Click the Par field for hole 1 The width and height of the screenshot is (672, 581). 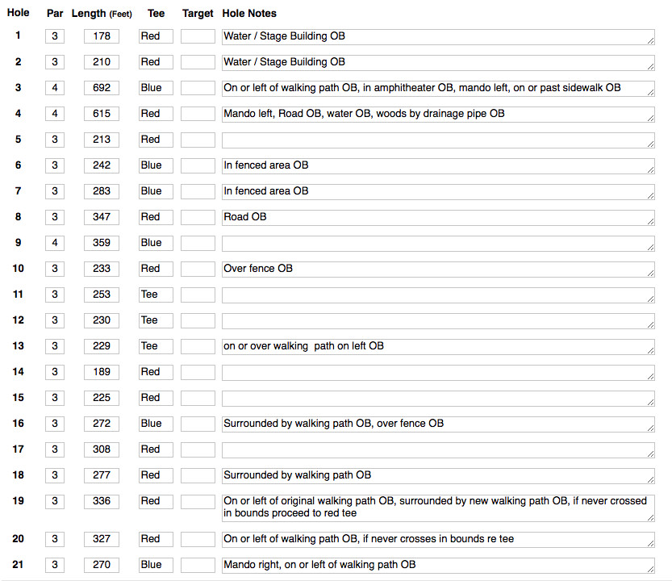[x=55, y=36]
